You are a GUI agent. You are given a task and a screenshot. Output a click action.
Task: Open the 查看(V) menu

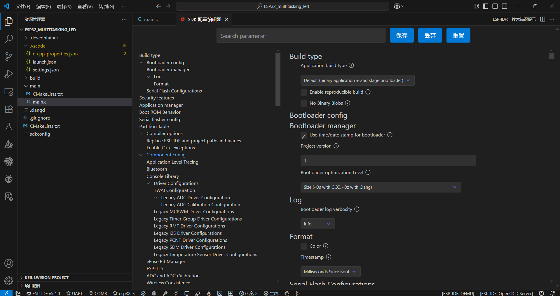tap(85, 6)
